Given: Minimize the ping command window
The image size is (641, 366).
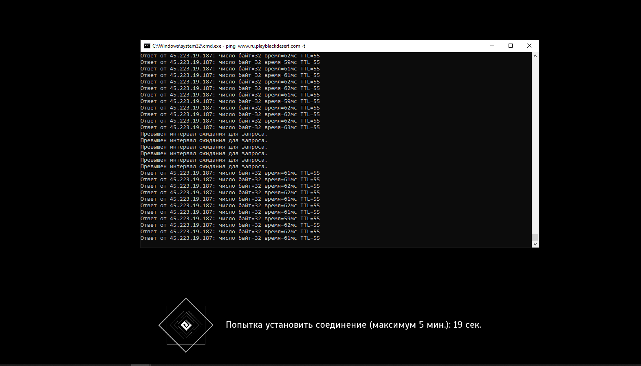Looking at the screenshot, I should pyautogui.click(x=492, y=46).
